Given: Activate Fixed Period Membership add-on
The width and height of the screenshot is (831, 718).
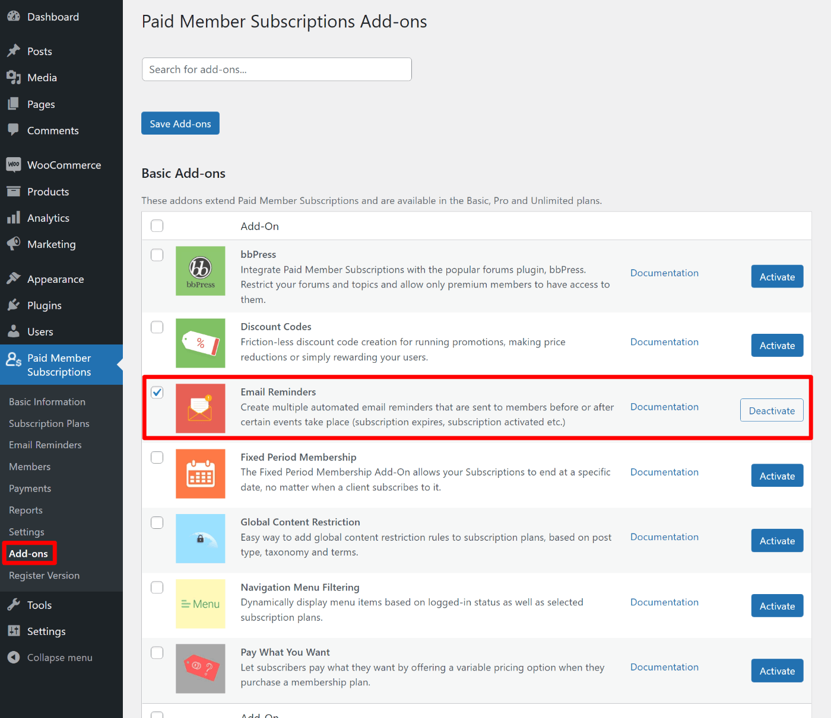Looking at the screenshot, I should point(777,476).
